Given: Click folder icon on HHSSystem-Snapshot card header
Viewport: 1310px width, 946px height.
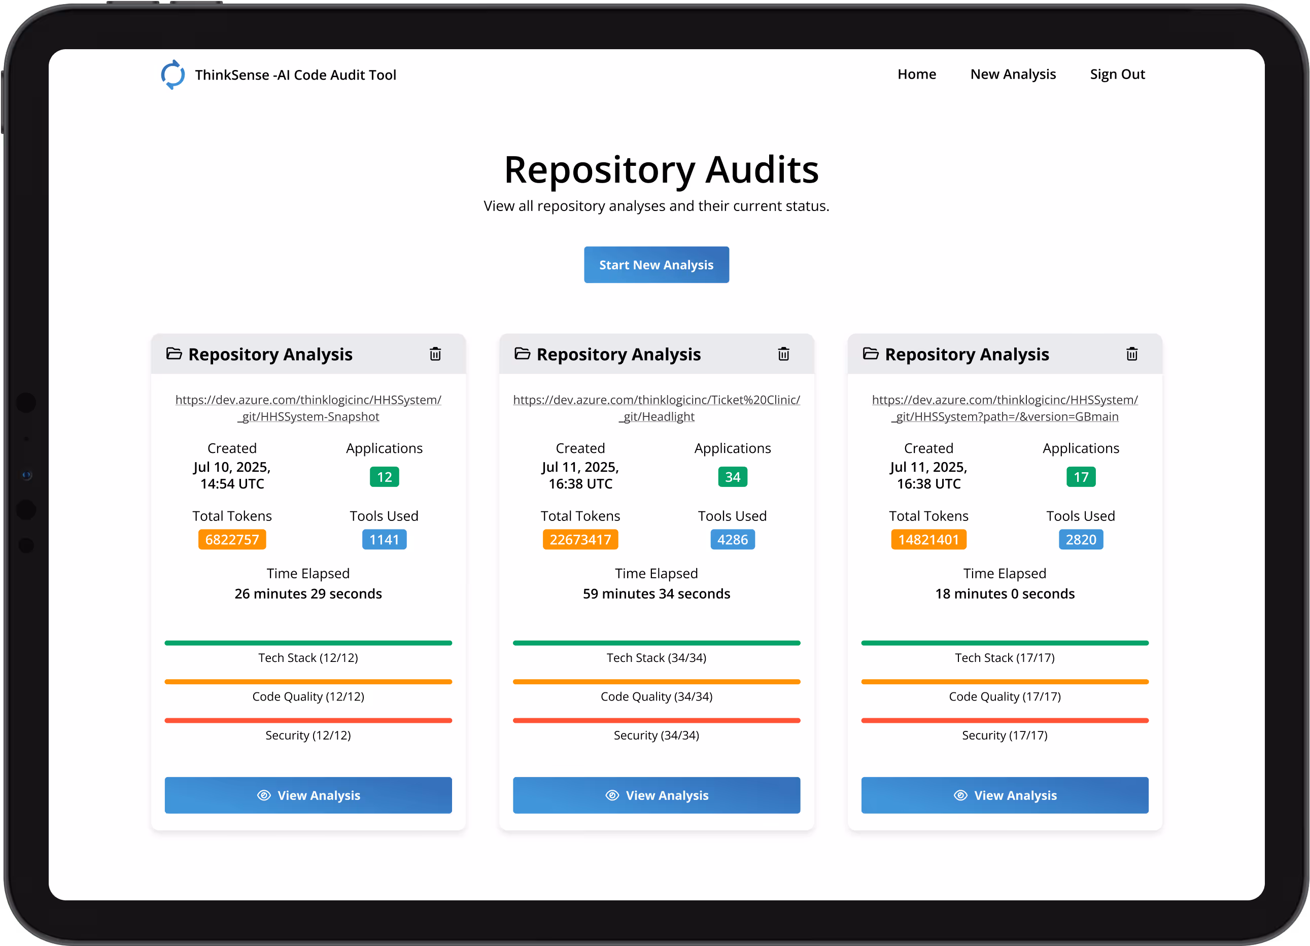Looking at the screenshot, I should pos(174,354).
